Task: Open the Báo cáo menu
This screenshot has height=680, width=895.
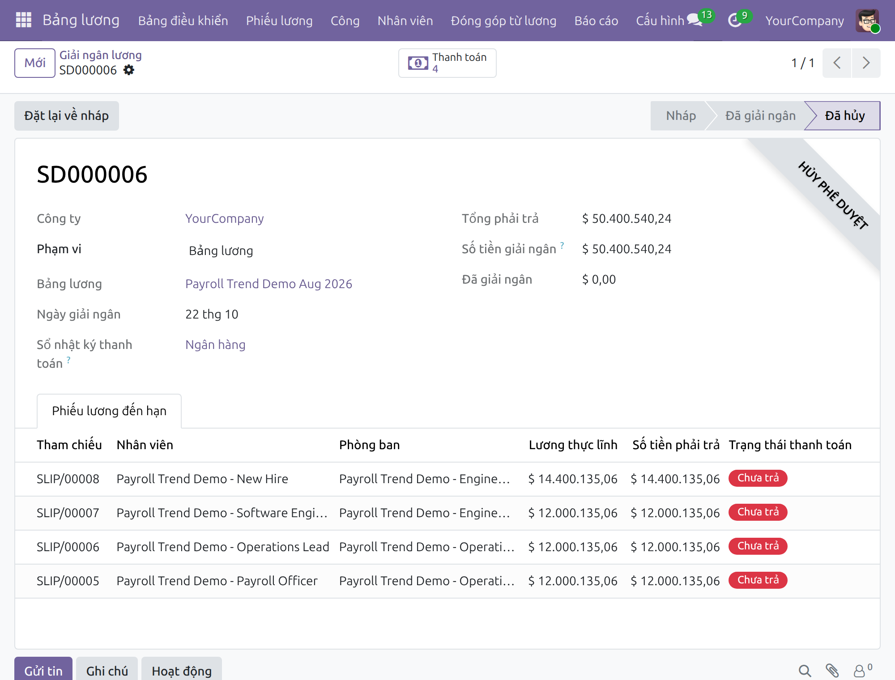Action: point(596,21)
